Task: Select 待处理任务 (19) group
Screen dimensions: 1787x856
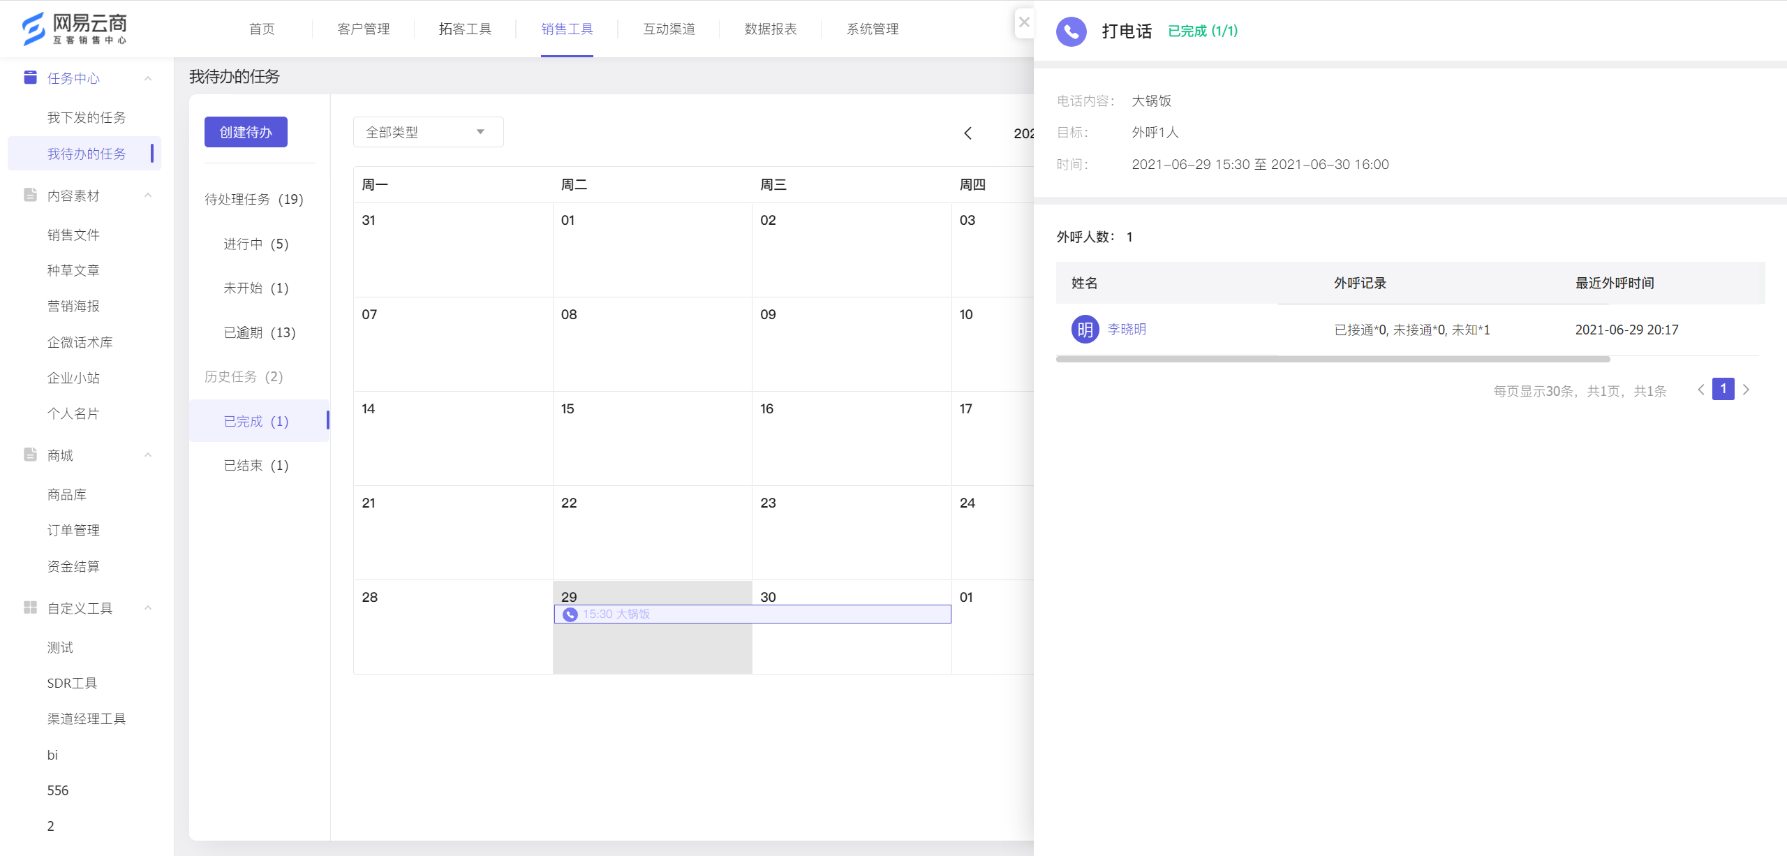Action: pyautogui.click(x=254, y=199)
